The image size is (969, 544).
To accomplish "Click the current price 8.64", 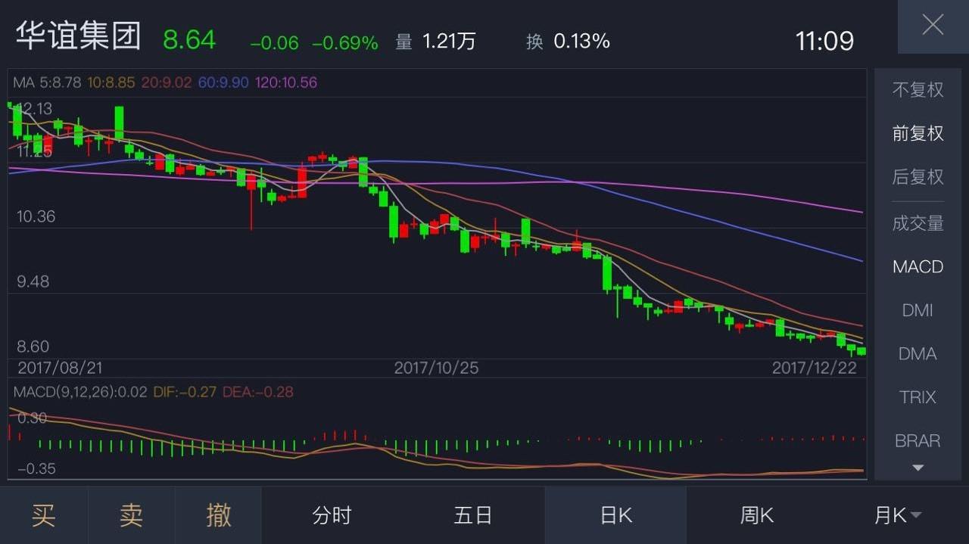I will [x=189, y=39].
